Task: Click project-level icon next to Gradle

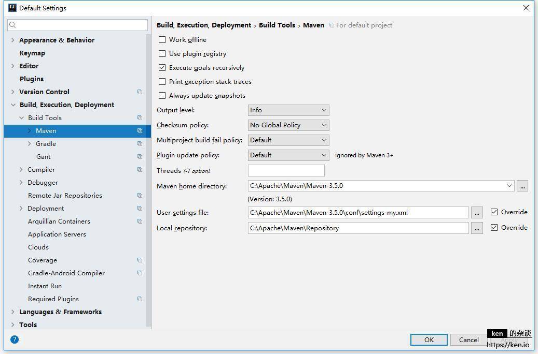Action: click(140, 144)
